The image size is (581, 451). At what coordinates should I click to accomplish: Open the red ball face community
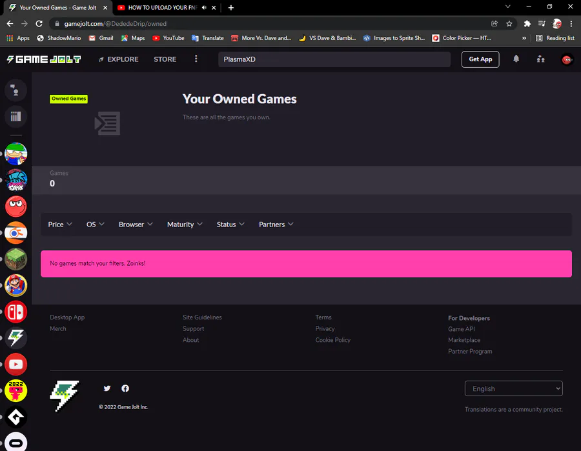[x=16, y=206]
